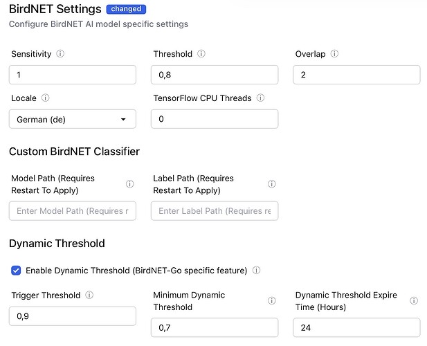
Task: Click the Overlap info icon
Action: click(x=334, y=53)
